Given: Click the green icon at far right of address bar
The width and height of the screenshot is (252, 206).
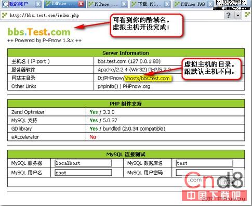Looking at the screenshot, I should (x=247, y=15).
